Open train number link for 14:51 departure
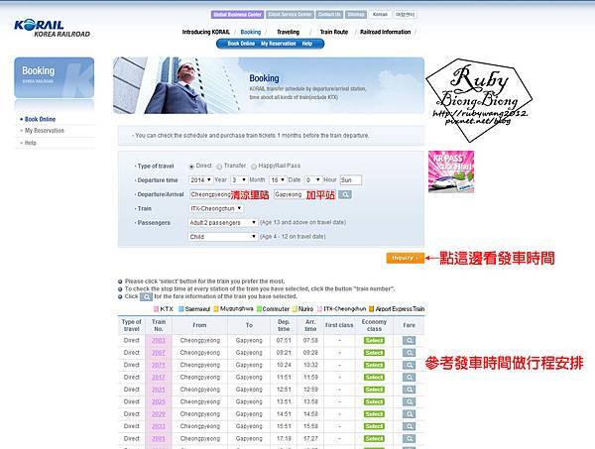The image size is (595, 449). tap(159, 414)
